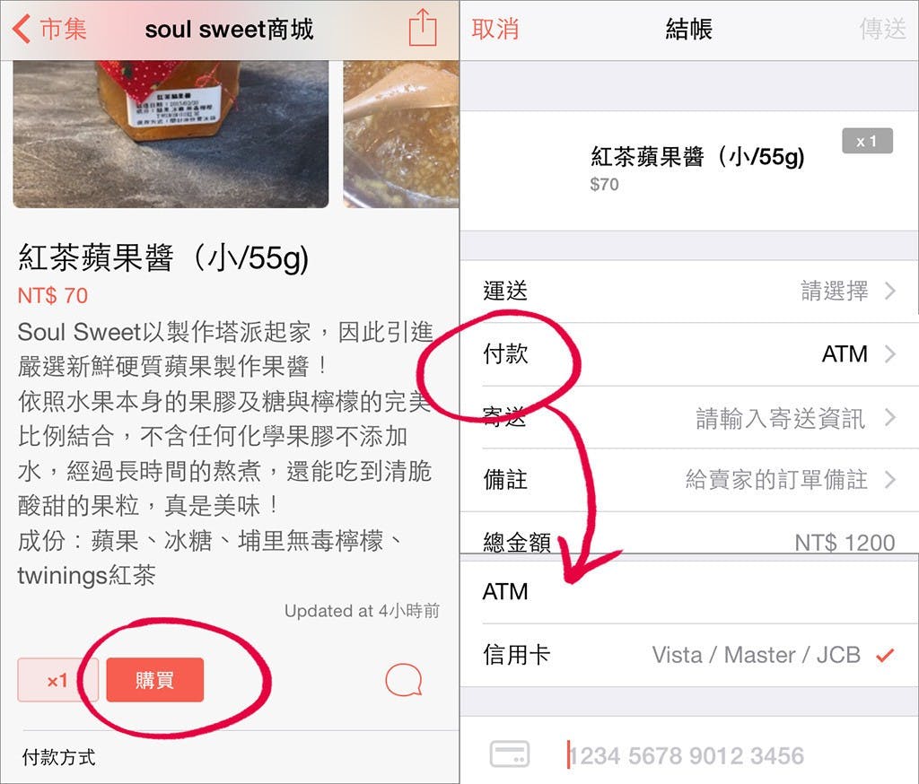The width and height of the screenshot is (919, 784).
Task: Open the chat bubble message icon
Action: tap(403, 680)
